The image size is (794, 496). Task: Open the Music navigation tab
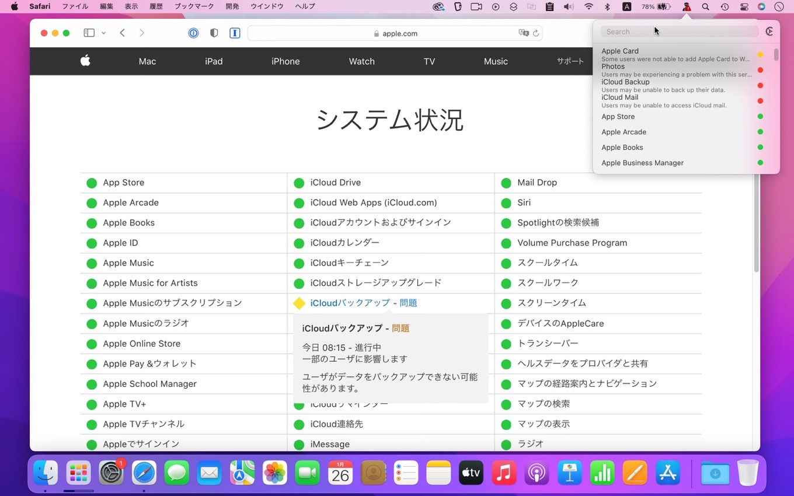tap(496, 61)
